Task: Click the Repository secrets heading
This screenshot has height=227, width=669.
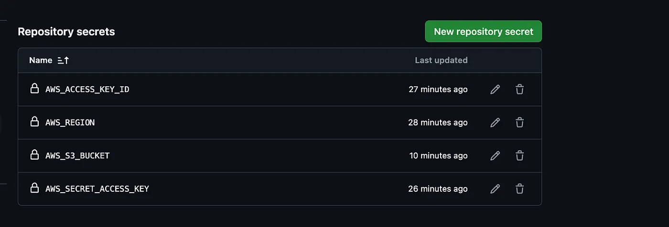Action: coord(66,32)
